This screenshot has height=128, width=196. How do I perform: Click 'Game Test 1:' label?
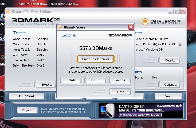(21, 39)
